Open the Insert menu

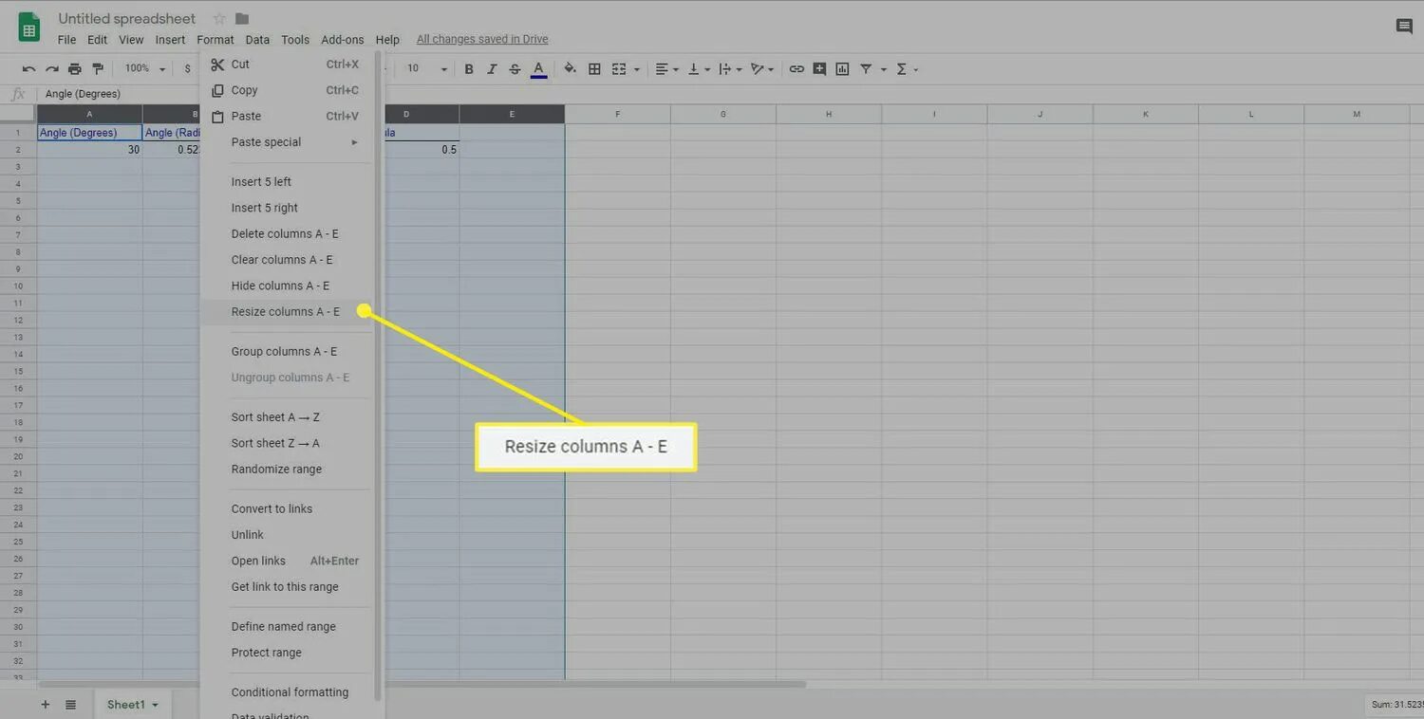coord(170,40)
